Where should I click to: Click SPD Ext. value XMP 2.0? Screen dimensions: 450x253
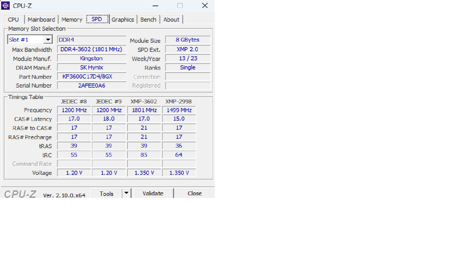point(188,49)
